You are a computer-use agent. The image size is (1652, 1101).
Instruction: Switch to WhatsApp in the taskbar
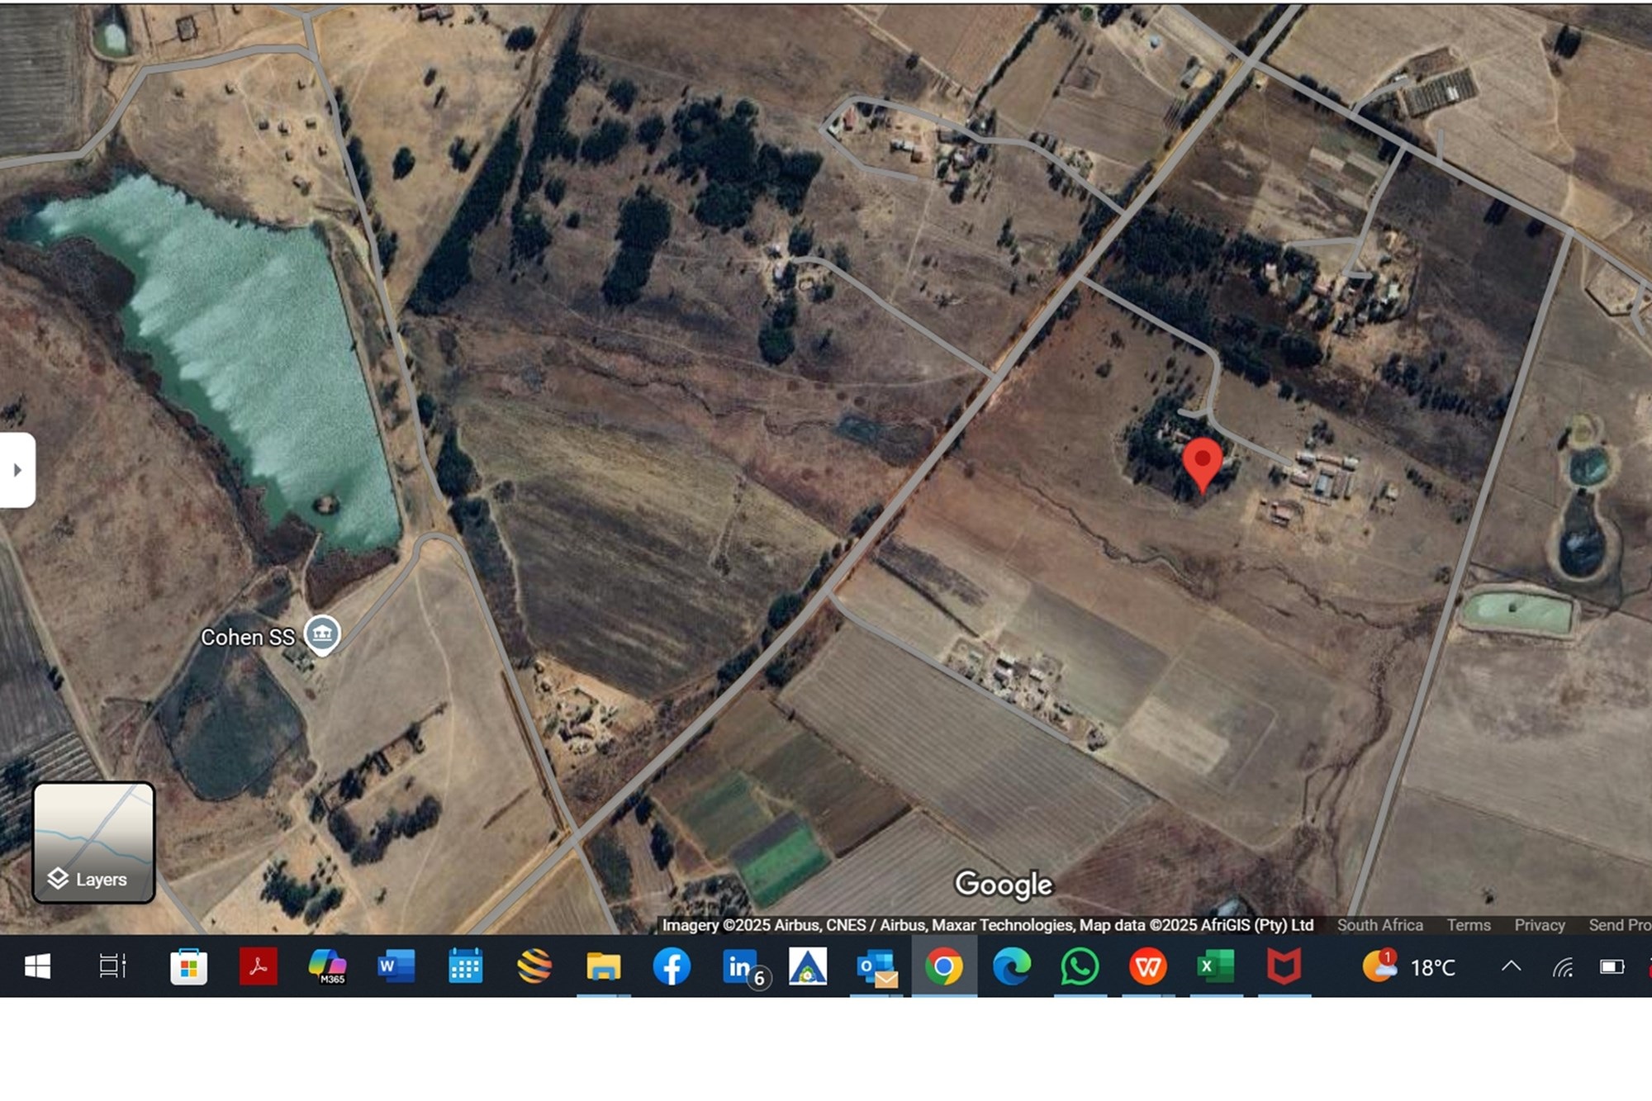coord(1080,966)
